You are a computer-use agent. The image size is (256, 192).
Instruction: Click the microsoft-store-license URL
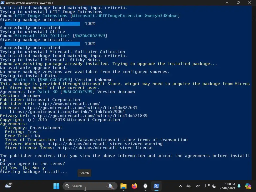coord(105,148)
